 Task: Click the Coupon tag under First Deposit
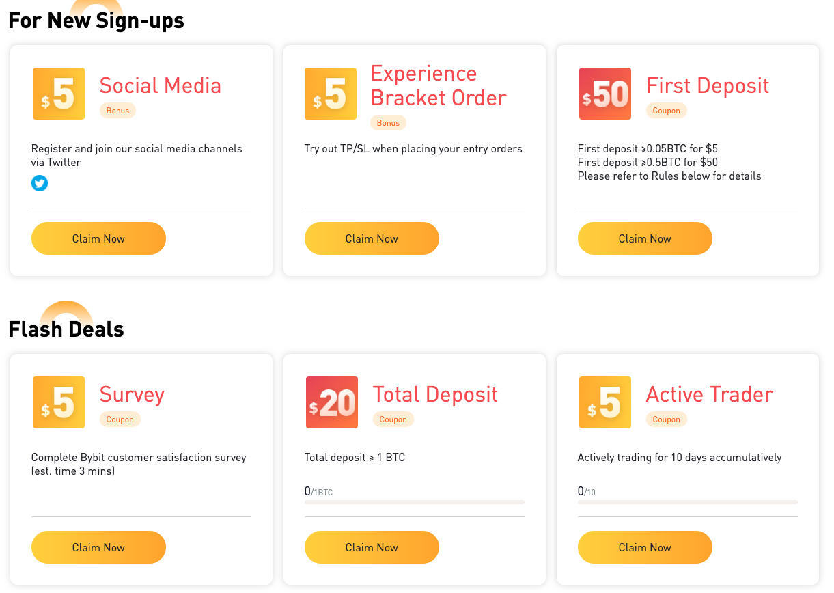coord(666,111)
